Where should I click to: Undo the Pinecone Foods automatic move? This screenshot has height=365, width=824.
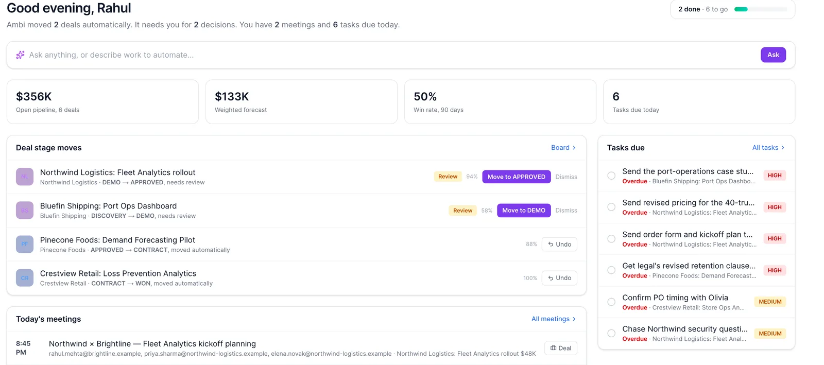pos(559,245)
